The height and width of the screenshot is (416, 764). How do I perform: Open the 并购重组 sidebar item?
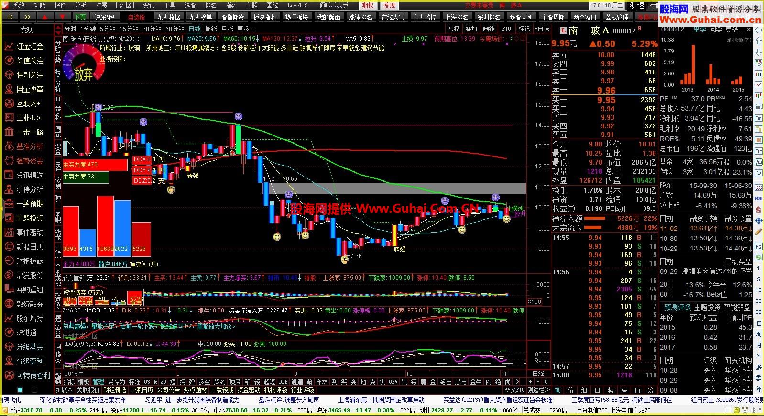pyautogui.click(x=25, y=290)
